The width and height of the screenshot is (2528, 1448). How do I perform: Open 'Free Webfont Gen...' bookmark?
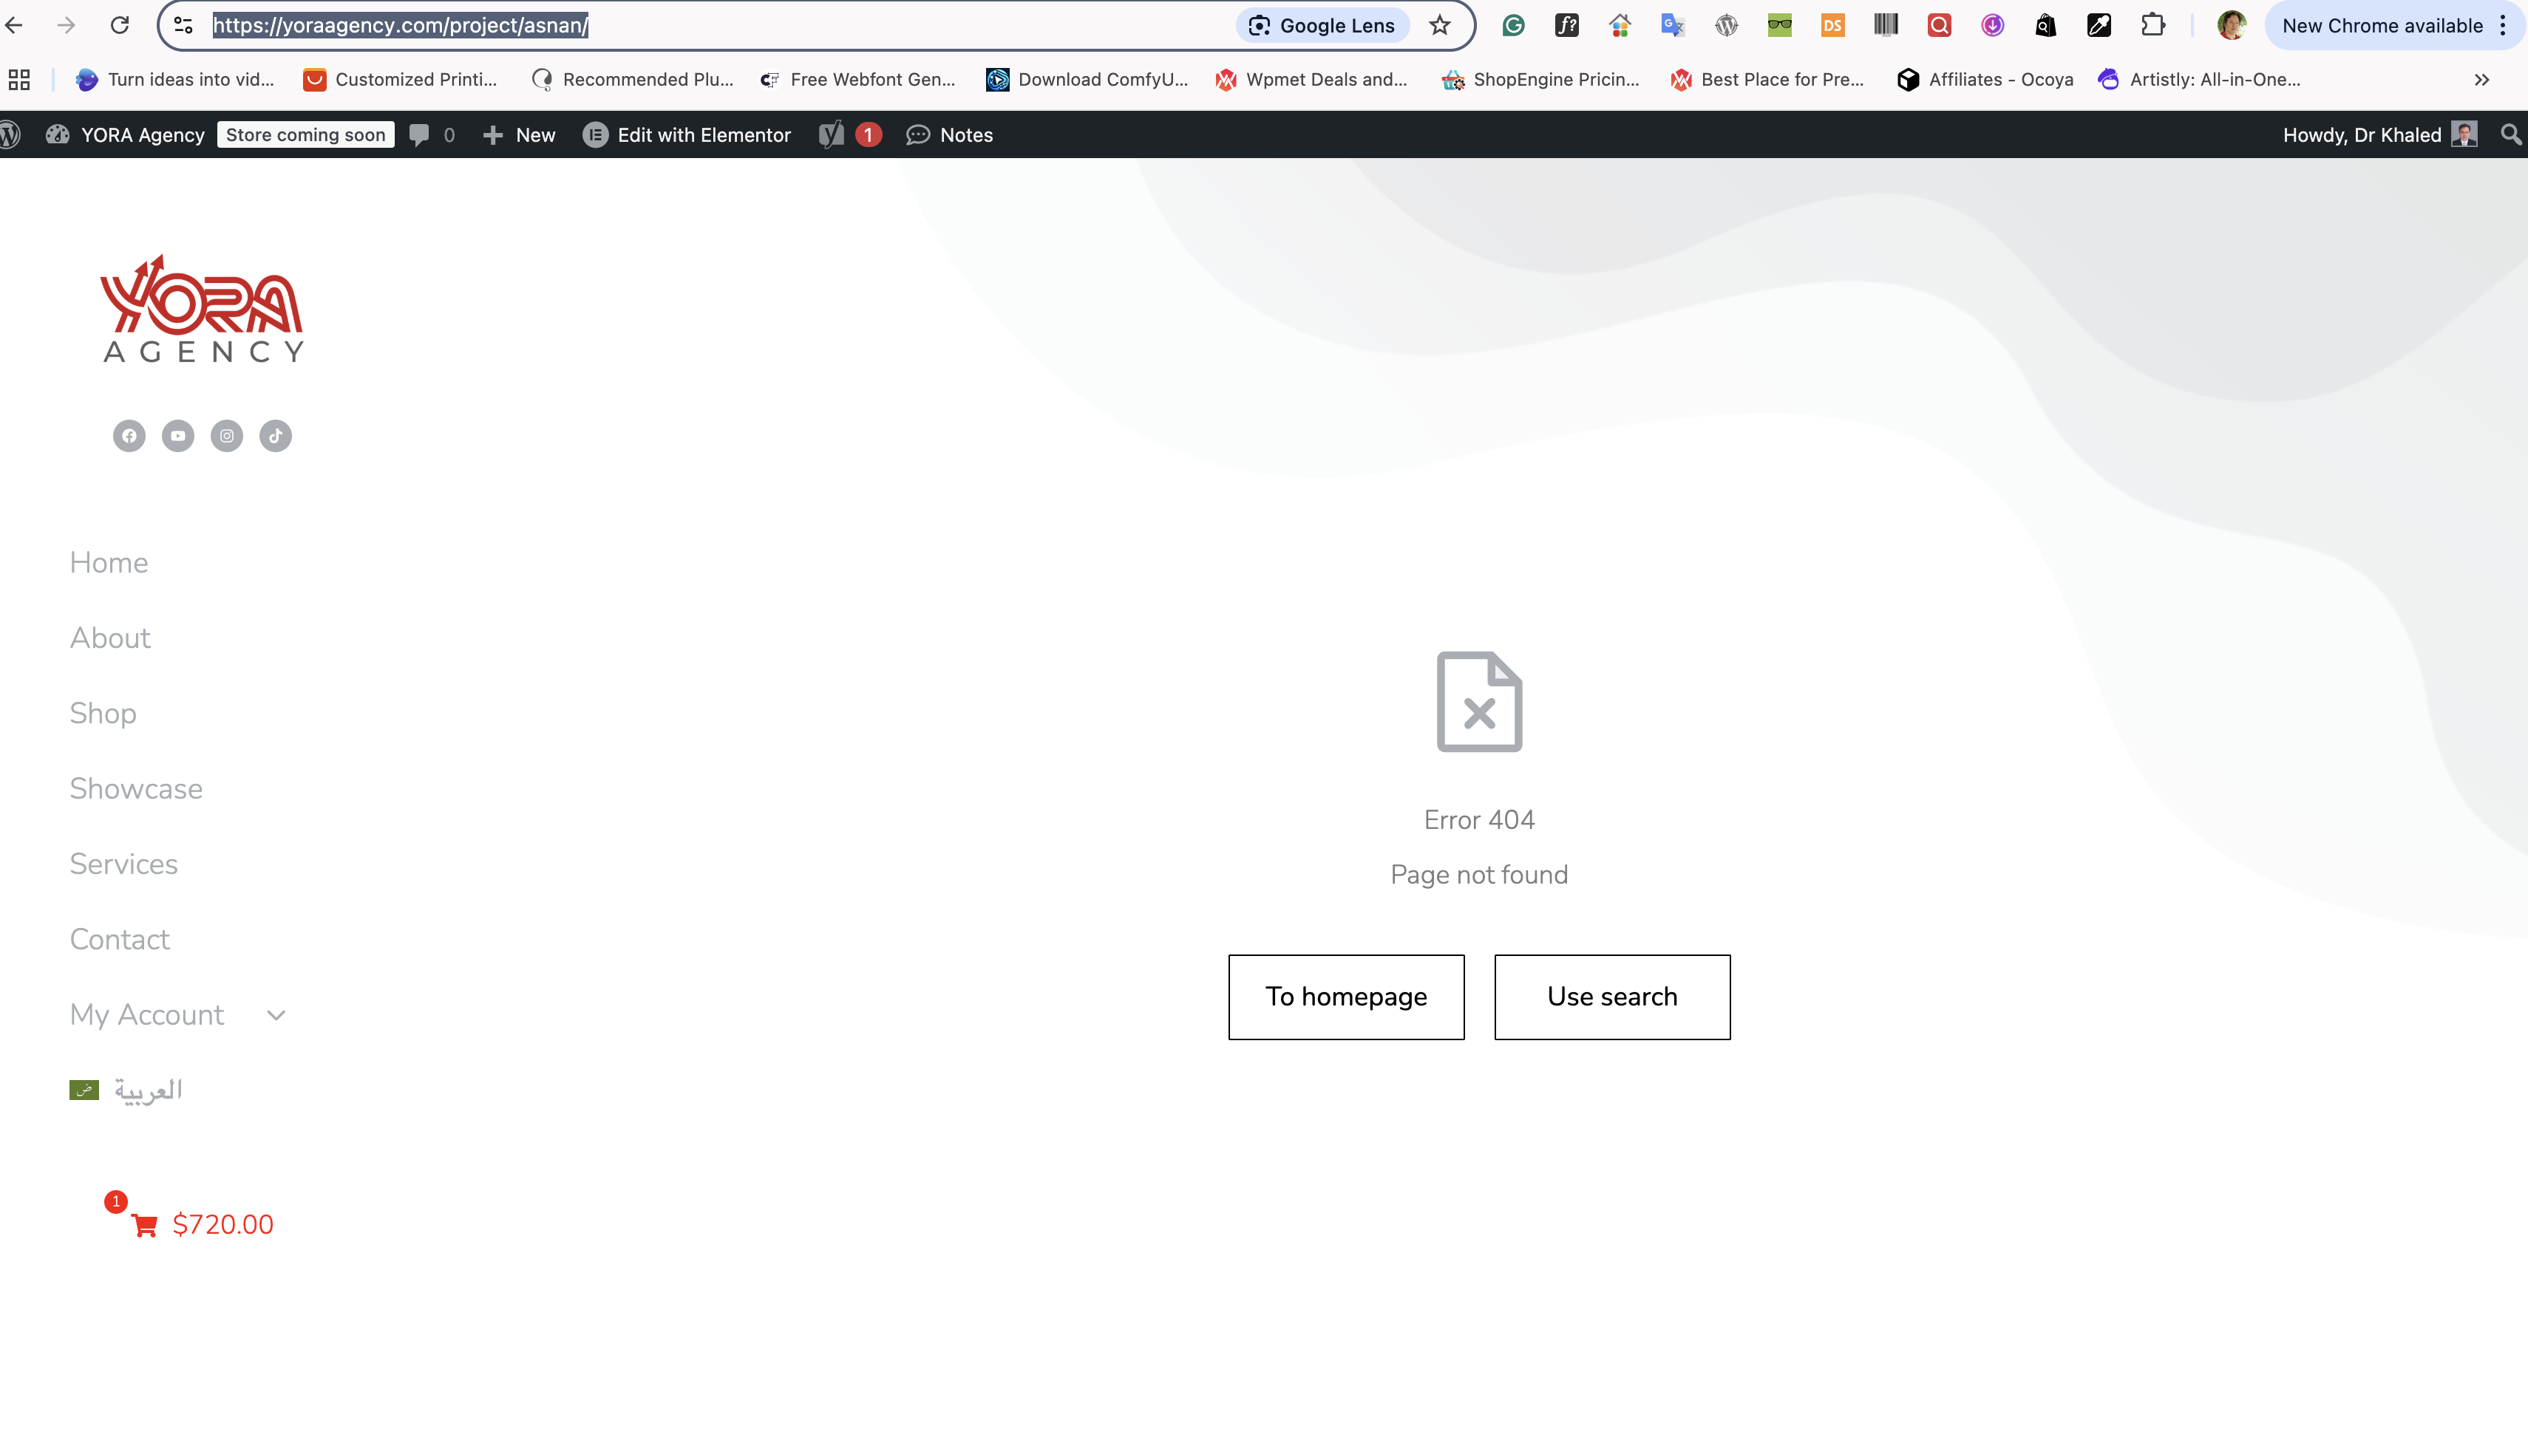pyautogui.click(x=857, y=80)
